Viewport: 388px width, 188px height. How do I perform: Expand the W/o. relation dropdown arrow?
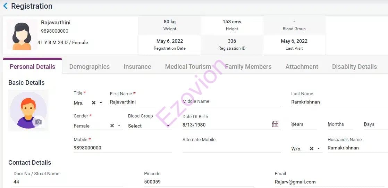[319, 149]
